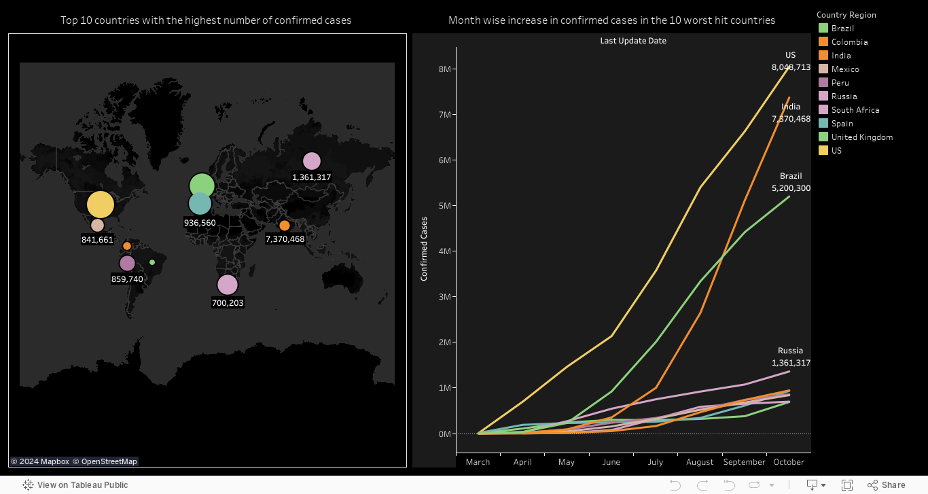Viewport: 928px width, 494px height.
Task: Select the US yellow bubble on map
Action: 101,205
